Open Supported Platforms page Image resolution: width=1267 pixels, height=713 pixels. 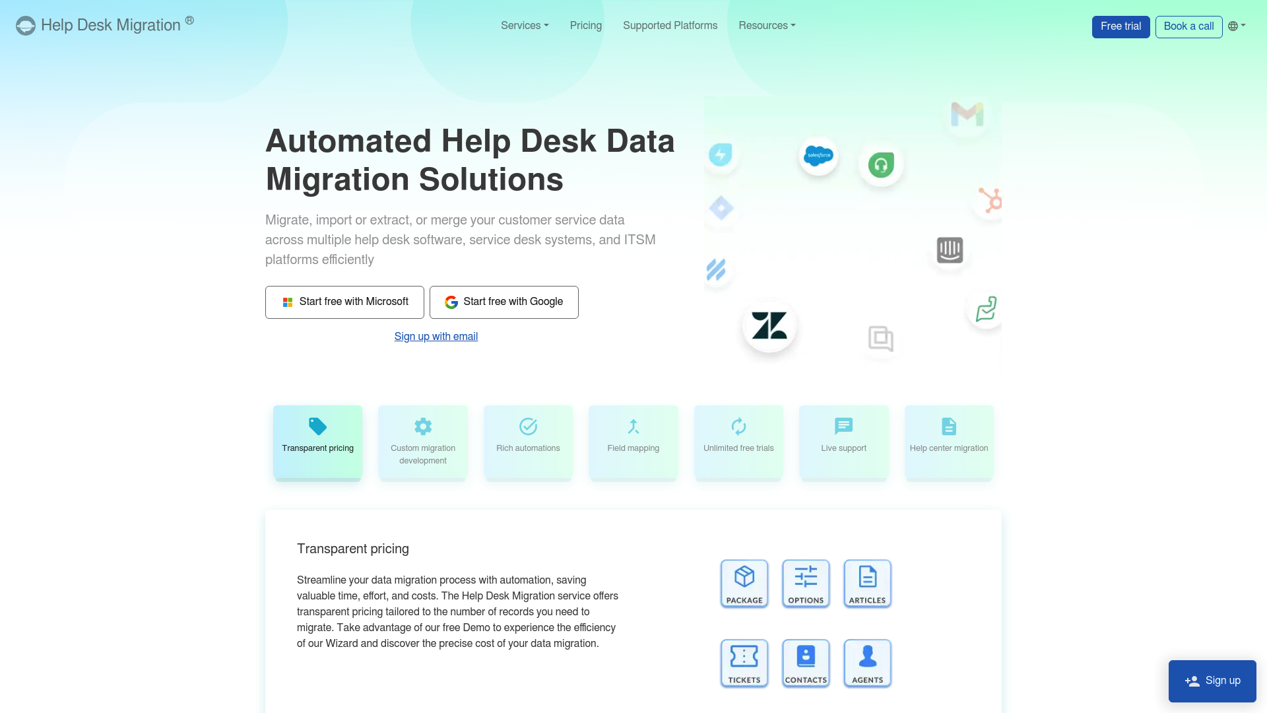(670, 26)
